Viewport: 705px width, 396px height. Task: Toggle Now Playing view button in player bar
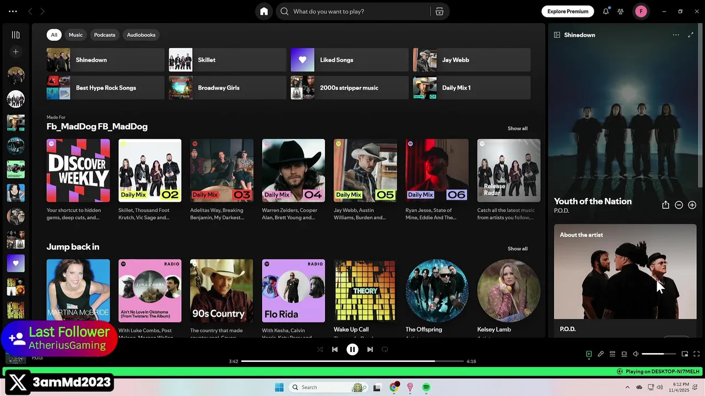click(589, 354)
